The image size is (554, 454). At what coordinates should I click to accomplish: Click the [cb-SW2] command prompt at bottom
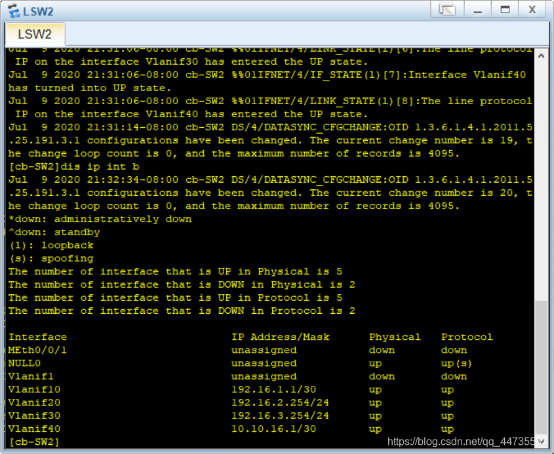coord(34,442)
